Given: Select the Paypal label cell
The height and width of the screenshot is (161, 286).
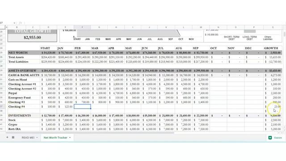Looking at the screenshot, I should click(x=13, y=93).
